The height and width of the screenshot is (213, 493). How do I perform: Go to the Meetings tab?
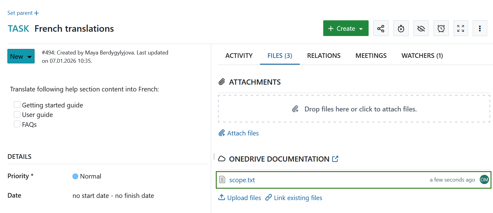[x=371, y=56]
